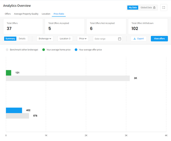Click the download icon on Export

135,39
